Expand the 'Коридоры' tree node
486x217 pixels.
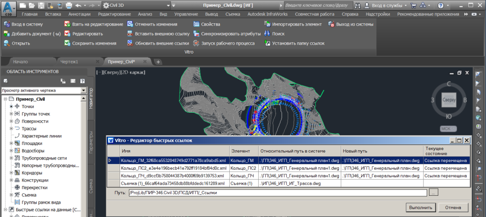11,173
